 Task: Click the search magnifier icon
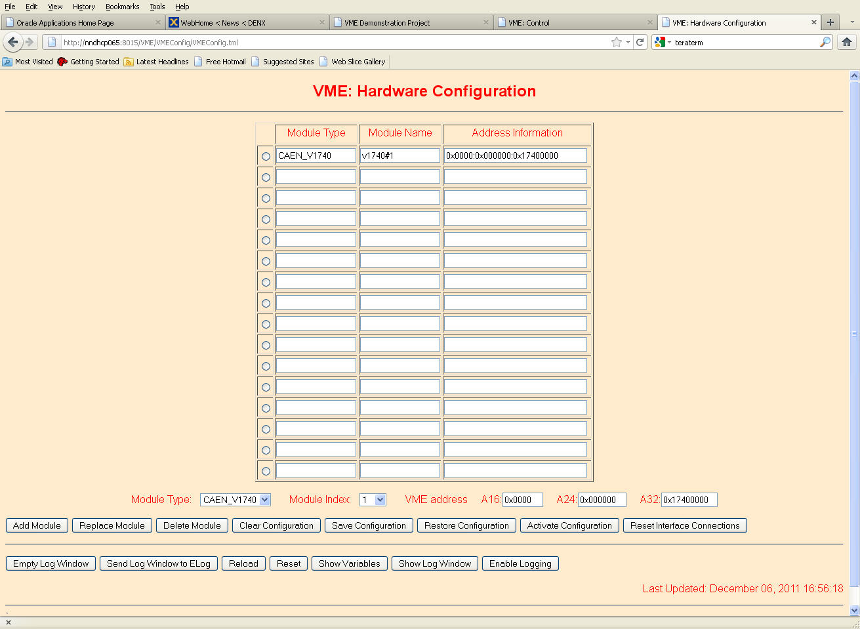[825, 42]
